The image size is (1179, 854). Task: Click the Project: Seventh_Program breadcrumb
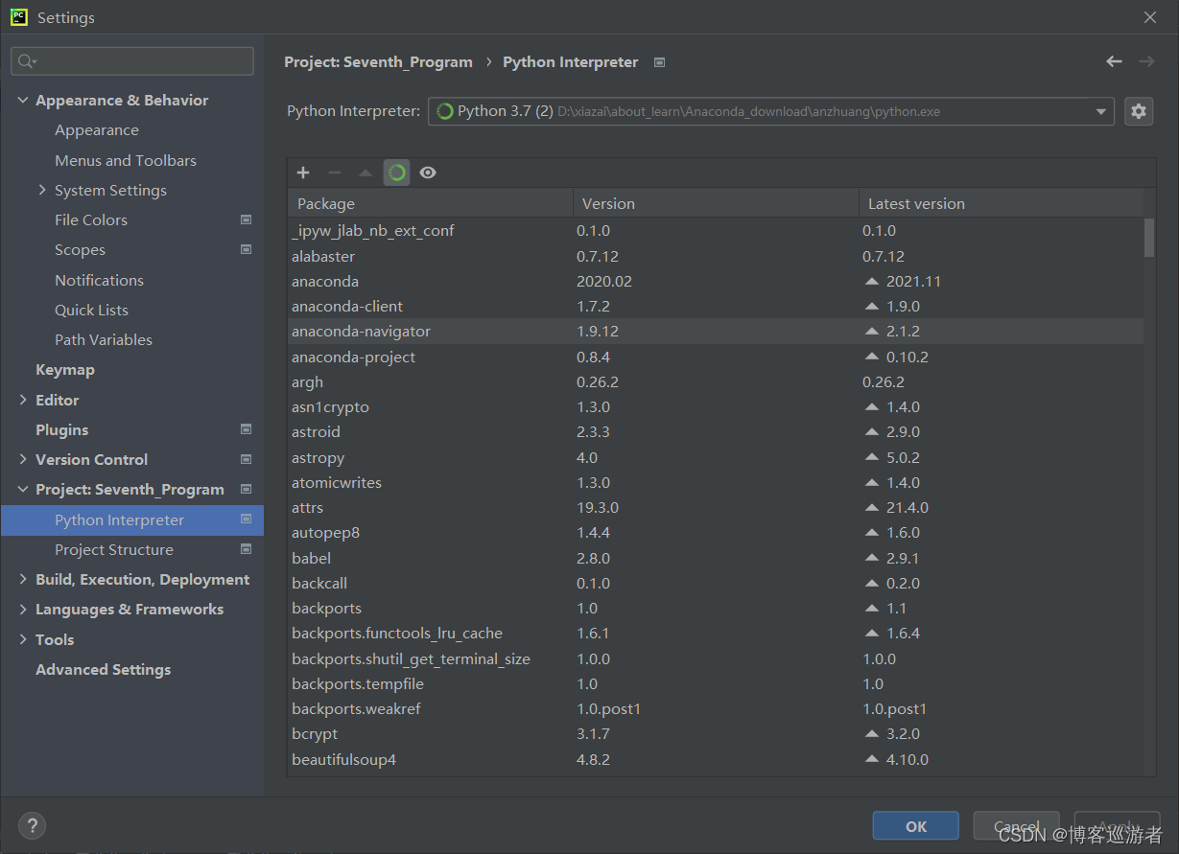tap(378, 62)
